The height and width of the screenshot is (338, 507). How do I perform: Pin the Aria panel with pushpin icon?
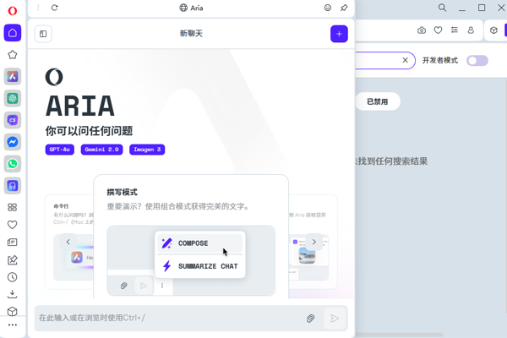(343, 8)
